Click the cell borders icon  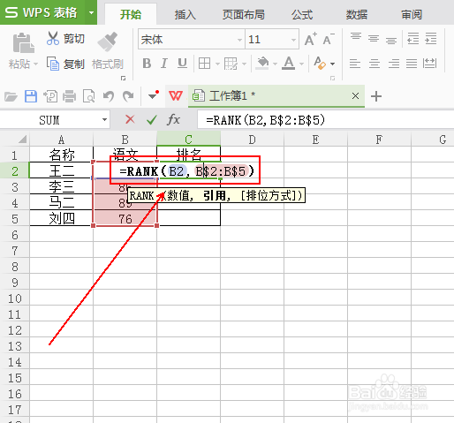[204, 64]
